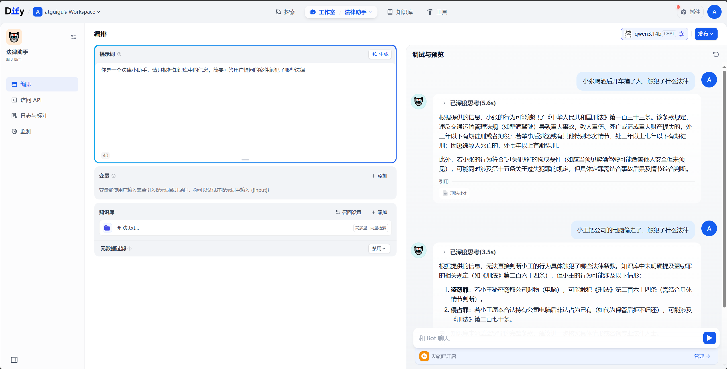Viewport: 727px width, 369px height.
Task: Click the help icon next to 变量
Action: pos(113,176)
